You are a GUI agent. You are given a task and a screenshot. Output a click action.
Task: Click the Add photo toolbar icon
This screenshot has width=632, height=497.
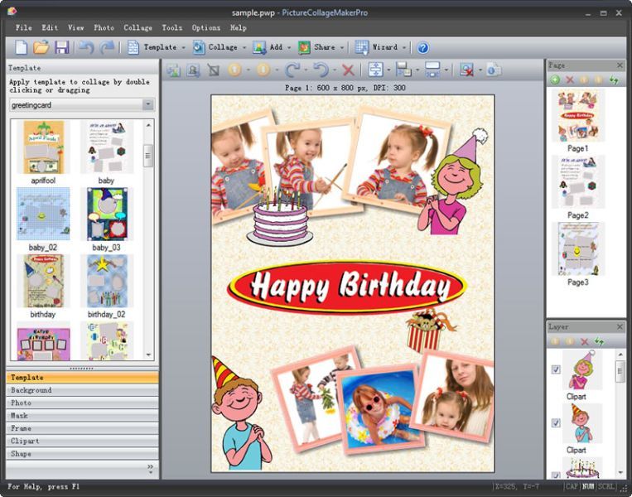pyautogui.click(x=259, y=47)
